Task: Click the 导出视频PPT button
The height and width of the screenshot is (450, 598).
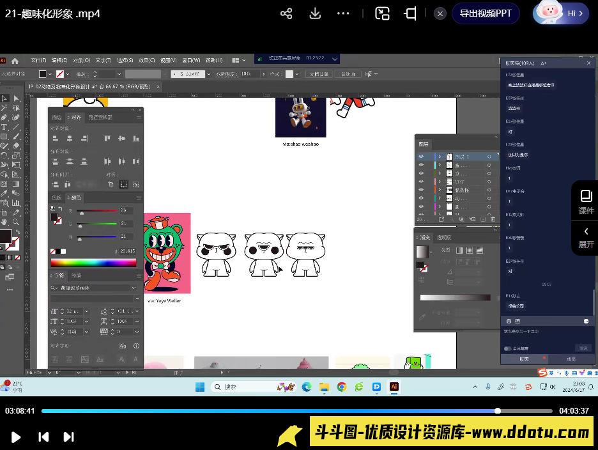Action: coord(486,13)
